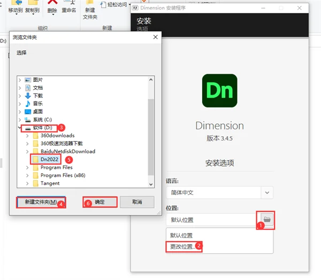The image size is (321, 280).
Task: Select 更改位置... in location list
Action: coord(181,247)
